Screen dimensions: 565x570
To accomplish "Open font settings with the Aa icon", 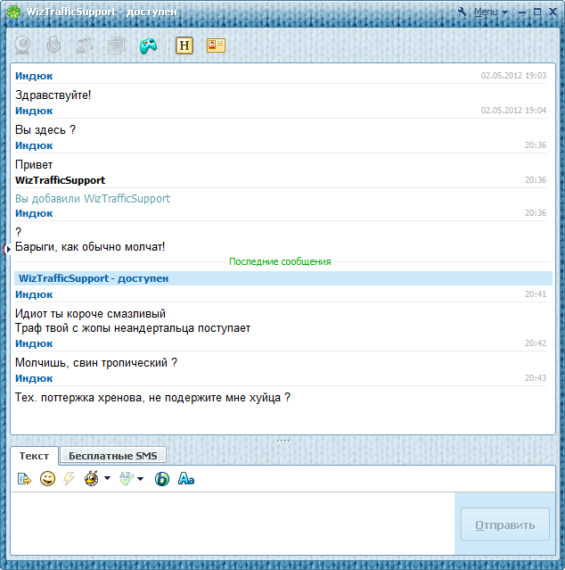I will (186, 479).
